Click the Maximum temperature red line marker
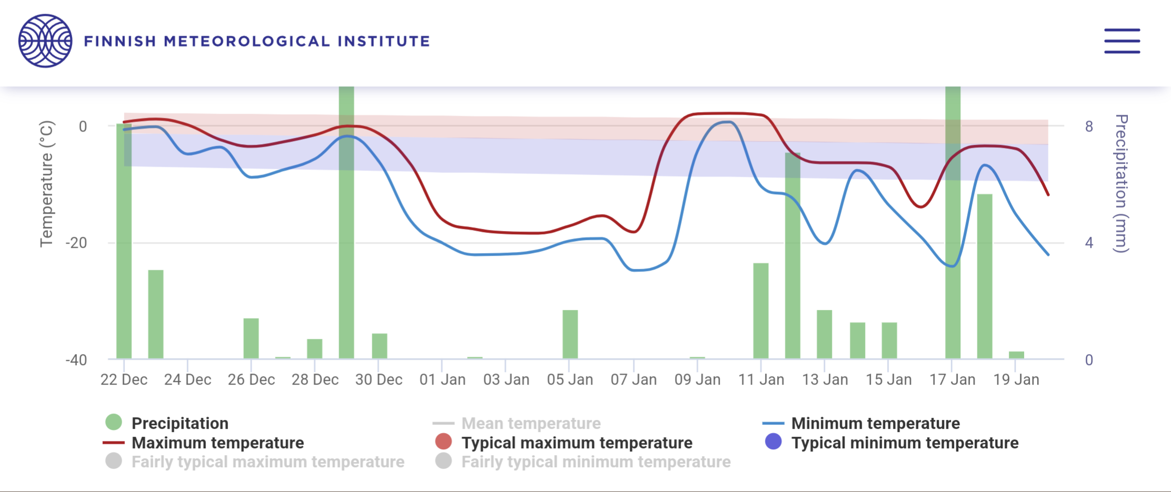 (114, 443)
